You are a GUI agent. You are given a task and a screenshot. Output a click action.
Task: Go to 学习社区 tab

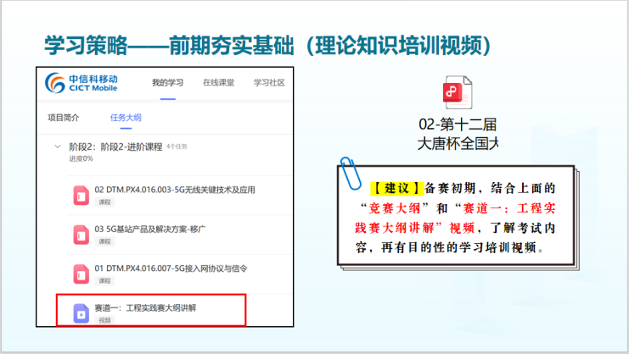point(268,83)
